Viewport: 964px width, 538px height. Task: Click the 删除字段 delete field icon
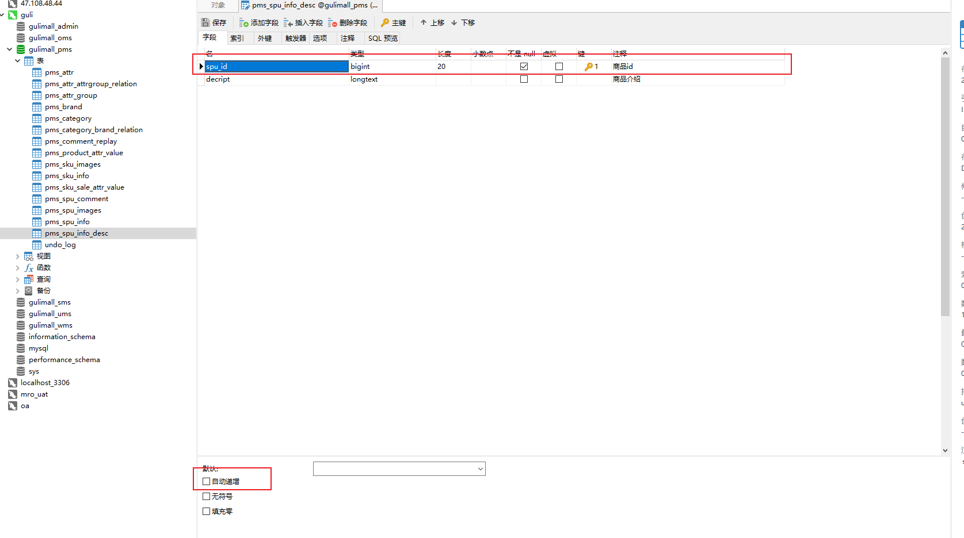click(333, 23)
